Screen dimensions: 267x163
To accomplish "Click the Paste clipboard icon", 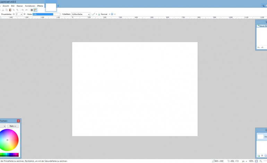I will click(x=10, y=10).
